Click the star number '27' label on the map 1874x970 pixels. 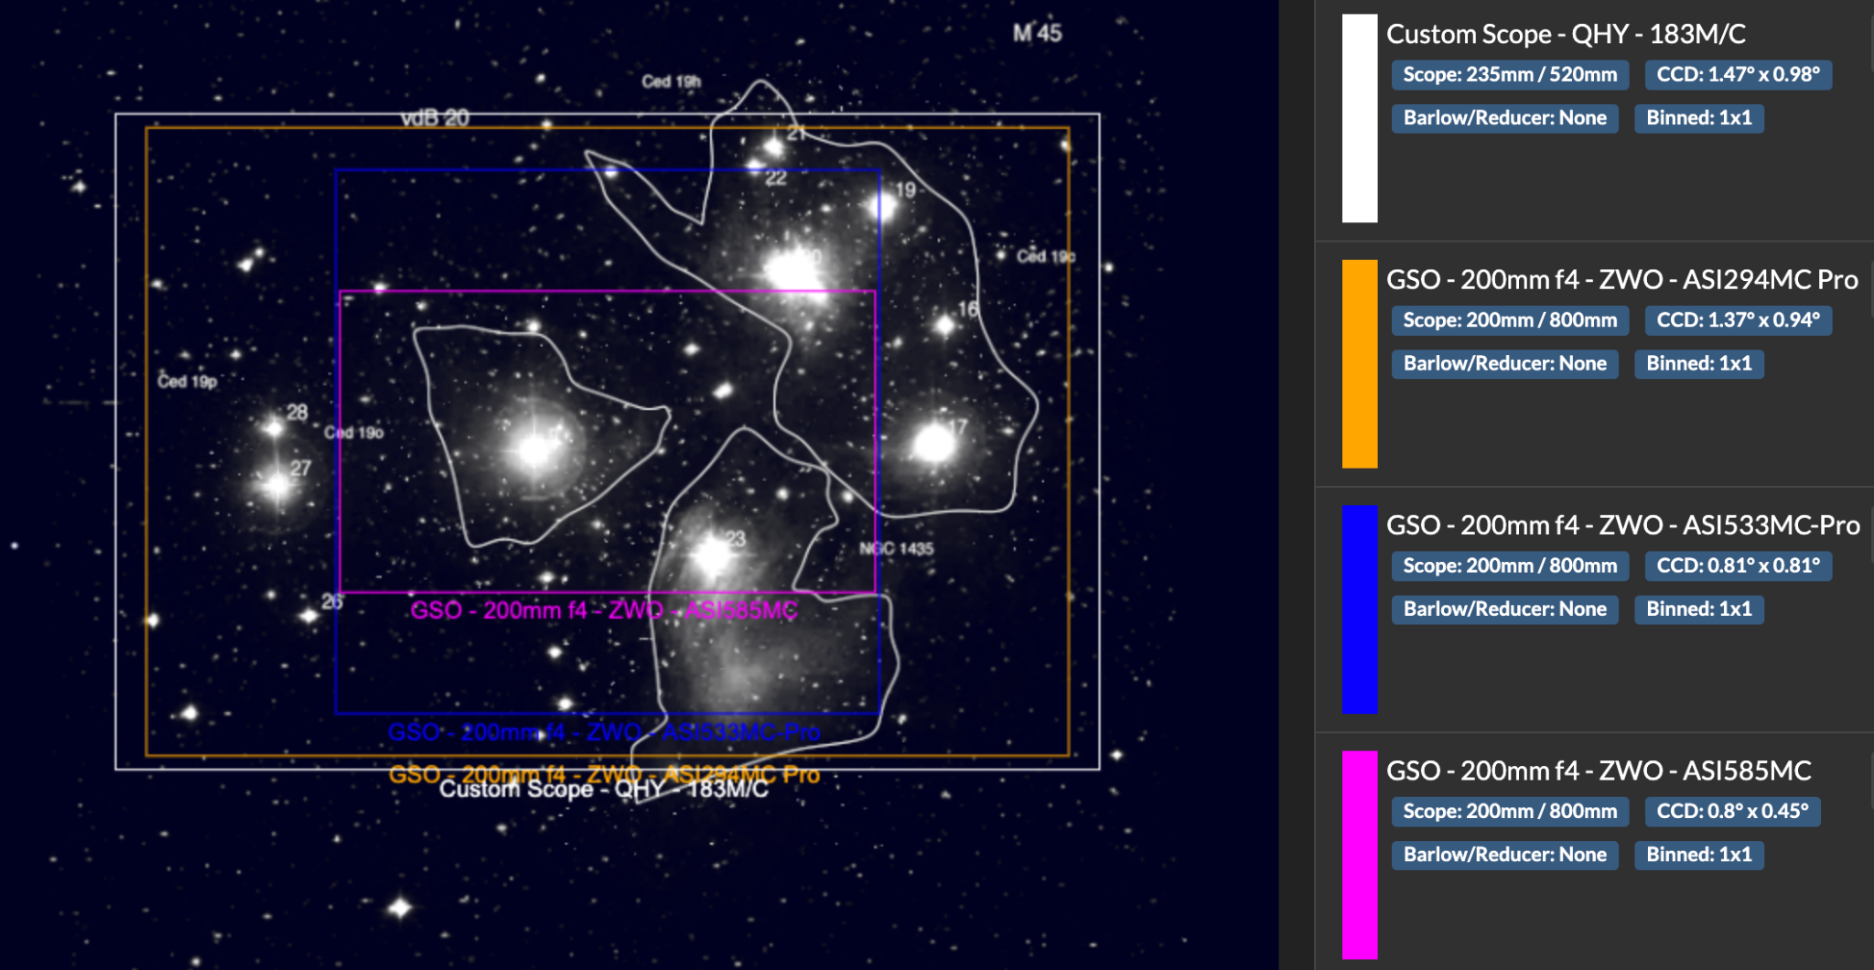[x=300, y=469]
